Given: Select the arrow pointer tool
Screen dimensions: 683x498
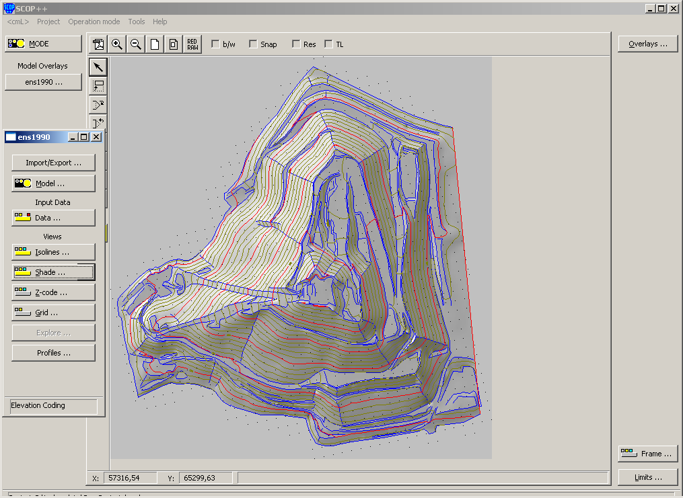Looking at the screenshot, I should (97, 67).
